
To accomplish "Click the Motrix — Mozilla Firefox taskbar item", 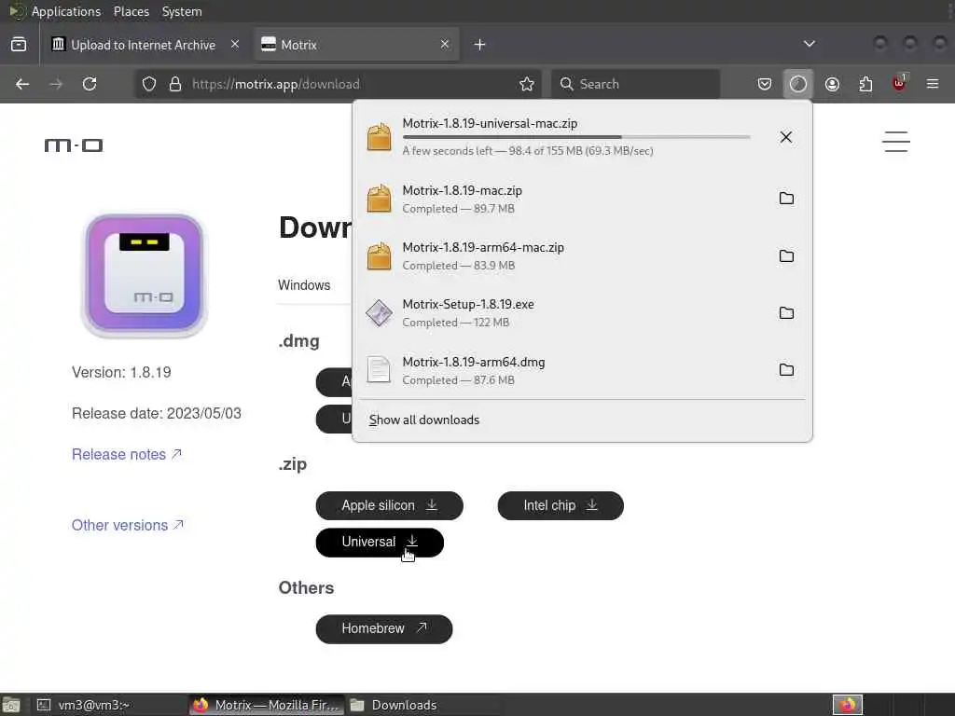I will pyautogui.click(x=266, y=705).
